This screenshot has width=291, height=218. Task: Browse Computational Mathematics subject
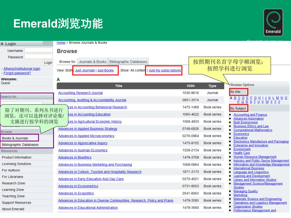pos(253,130)
